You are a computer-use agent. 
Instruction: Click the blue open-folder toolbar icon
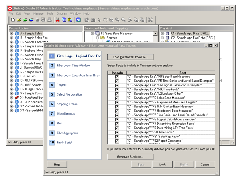click(x=31, y=20)
